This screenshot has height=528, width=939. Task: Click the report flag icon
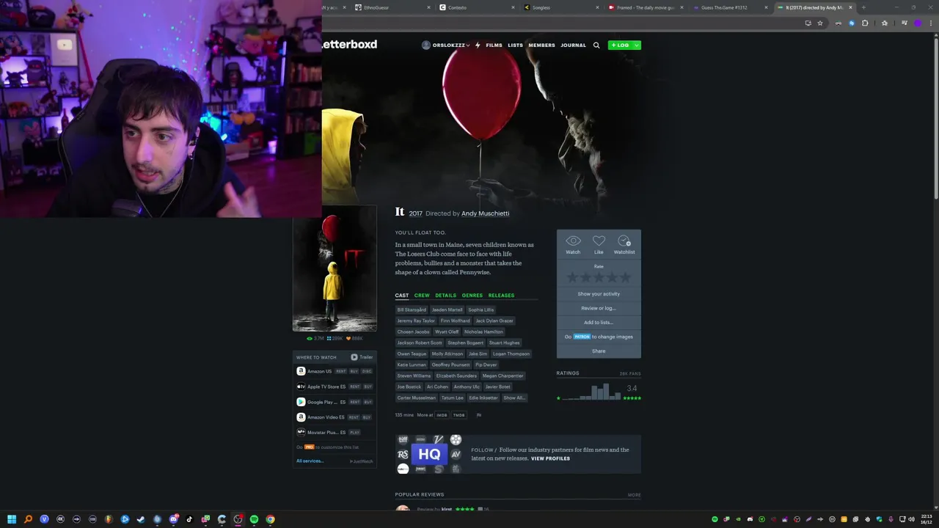(479, 415)
